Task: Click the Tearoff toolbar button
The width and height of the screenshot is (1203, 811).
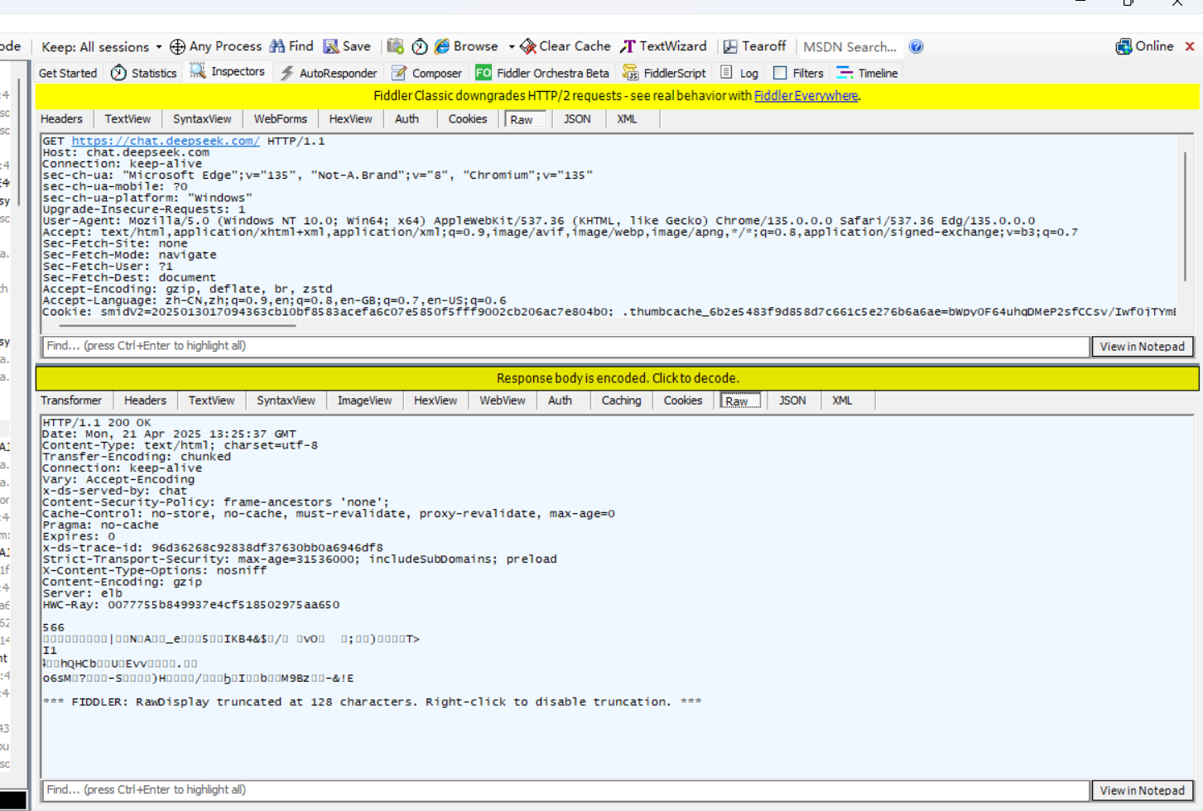Action: (754, 46)
